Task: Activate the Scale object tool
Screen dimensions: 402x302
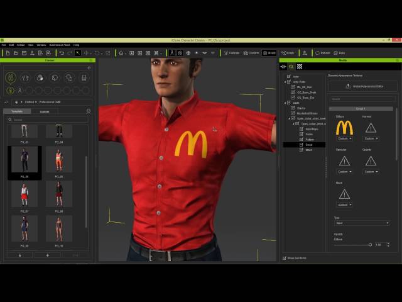Action: (x=107, y=53)
